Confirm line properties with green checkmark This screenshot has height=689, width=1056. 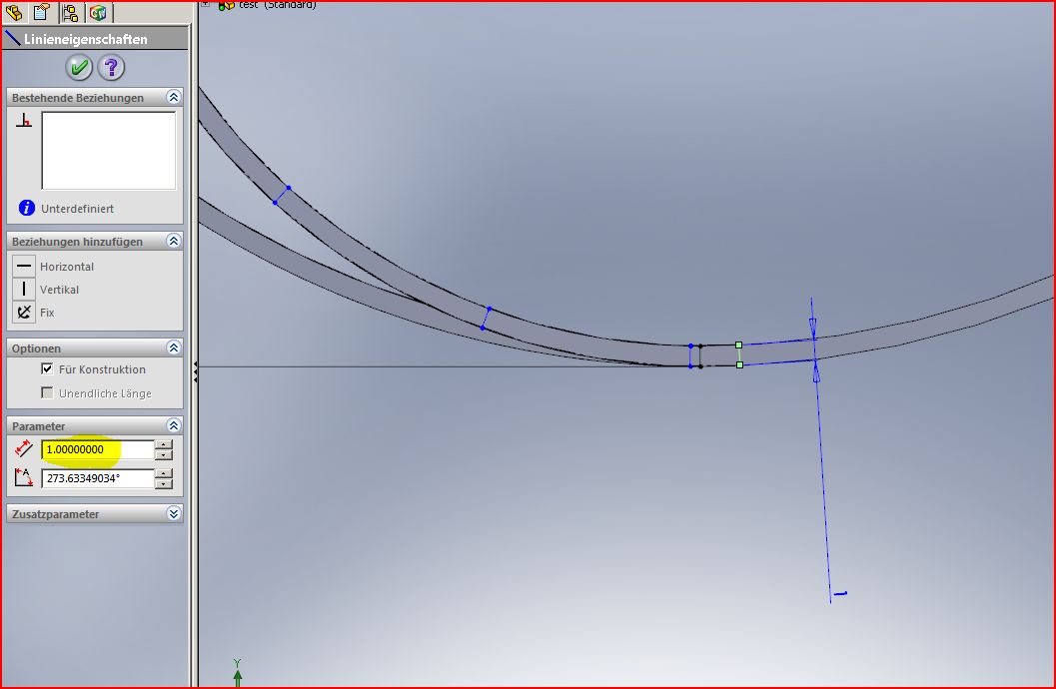79,67
